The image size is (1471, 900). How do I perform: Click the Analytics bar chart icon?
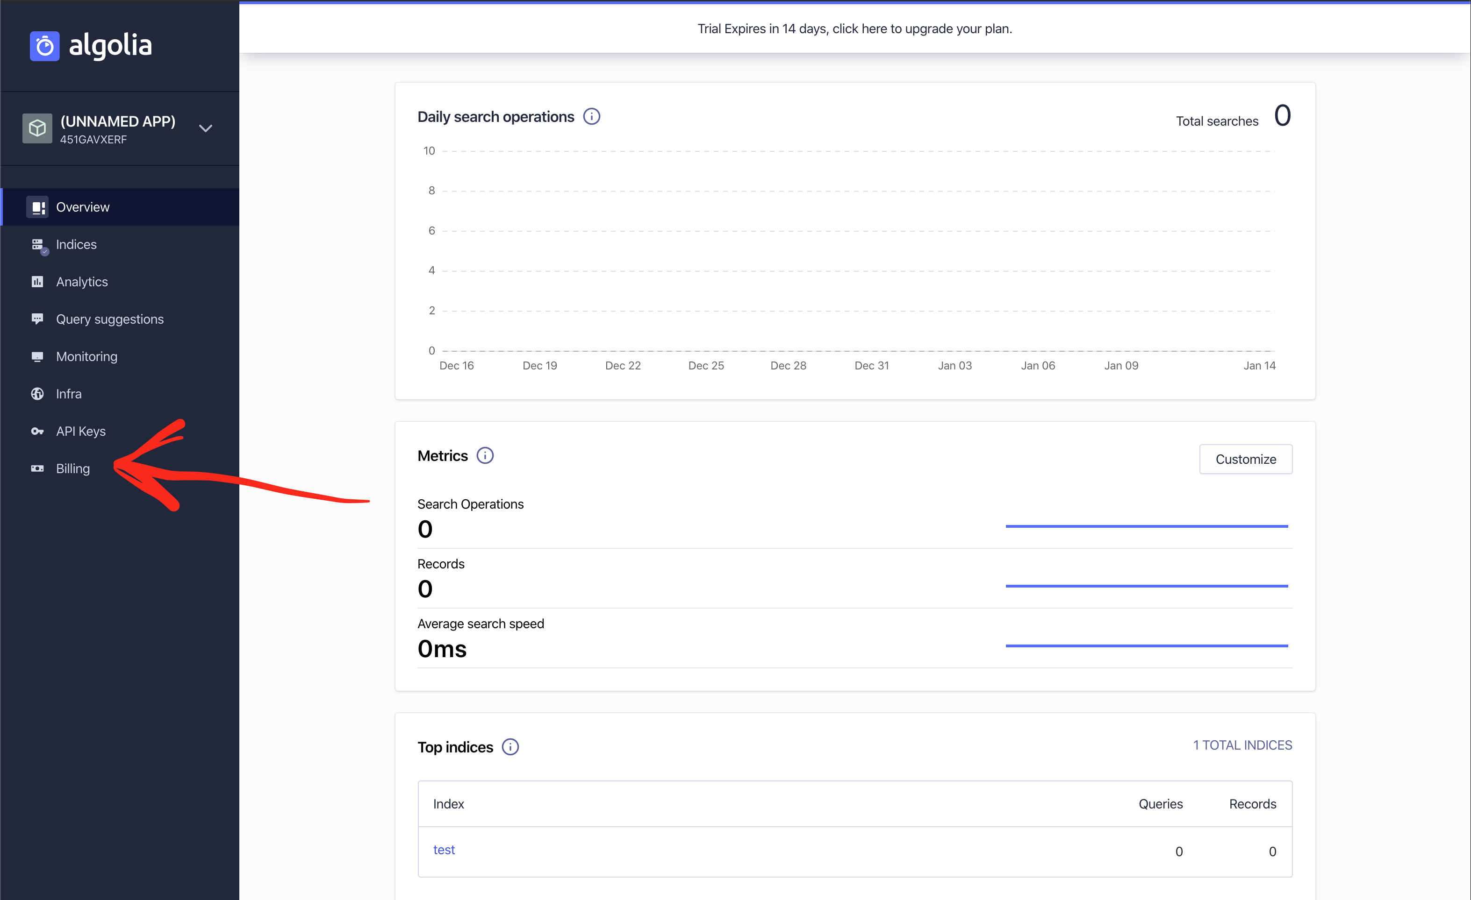pyautogui.click(x=37, y=282)
